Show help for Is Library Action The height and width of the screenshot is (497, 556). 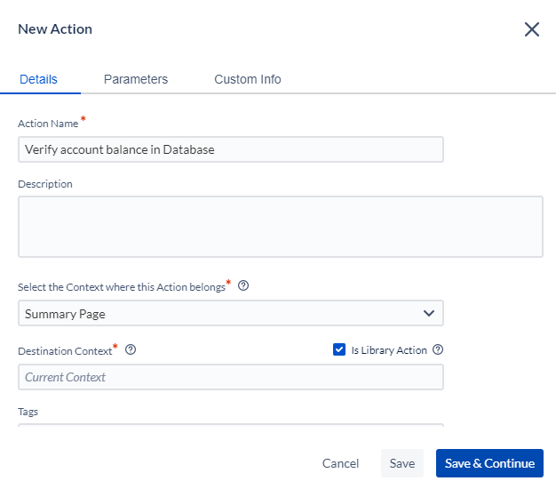438,349
